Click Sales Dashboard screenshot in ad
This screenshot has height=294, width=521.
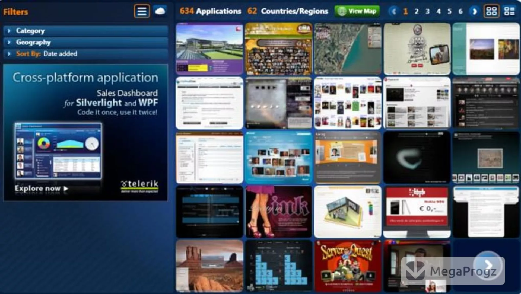[58, 151]
